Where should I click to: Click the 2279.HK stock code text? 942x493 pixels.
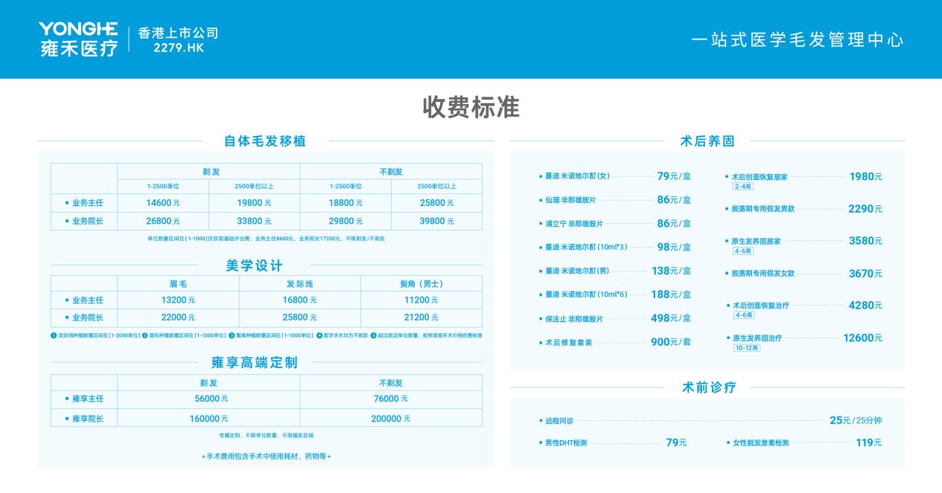[x=178, y=48]
